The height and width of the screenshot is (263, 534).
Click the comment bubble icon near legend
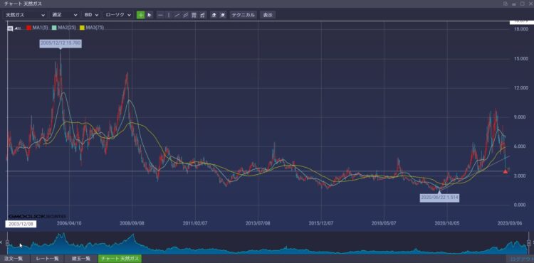(x=11, y=28)
